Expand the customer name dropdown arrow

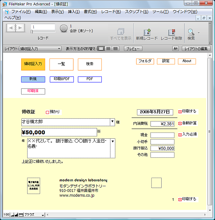coord(113,122)
